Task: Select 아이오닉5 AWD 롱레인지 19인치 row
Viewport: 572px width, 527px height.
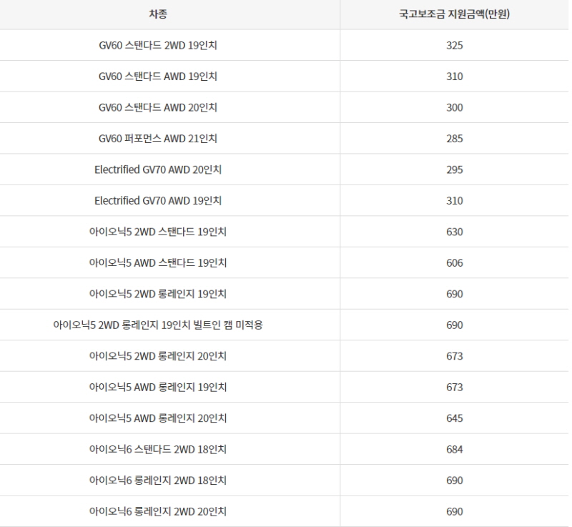Action: click(x=284, y=387)
